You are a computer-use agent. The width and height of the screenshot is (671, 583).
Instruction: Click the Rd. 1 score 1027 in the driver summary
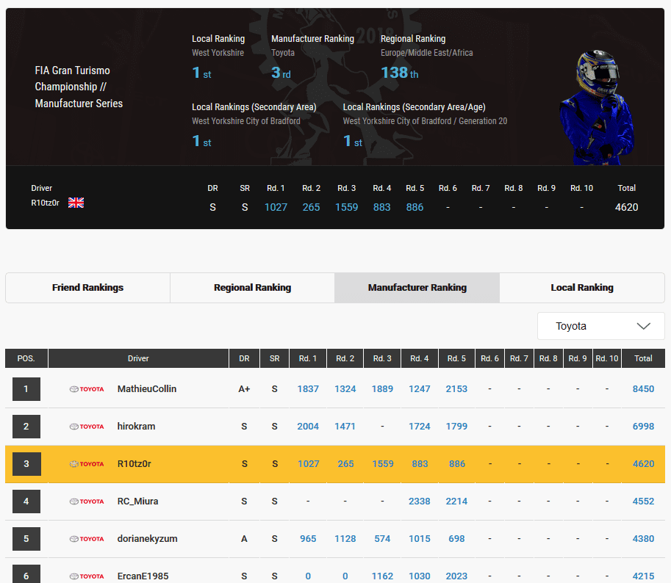[276, 207]
